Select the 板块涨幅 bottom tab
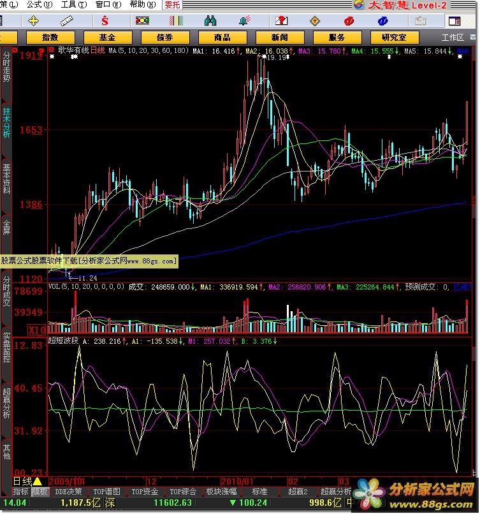The image size is (480, 514). pos(221,492)
